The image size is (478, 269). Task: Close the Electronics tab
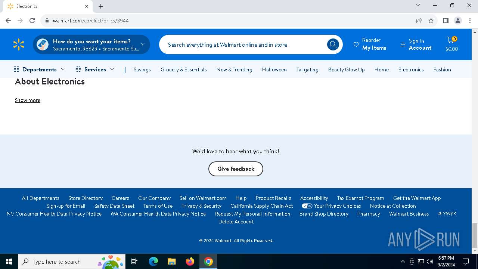coord(87,6)
